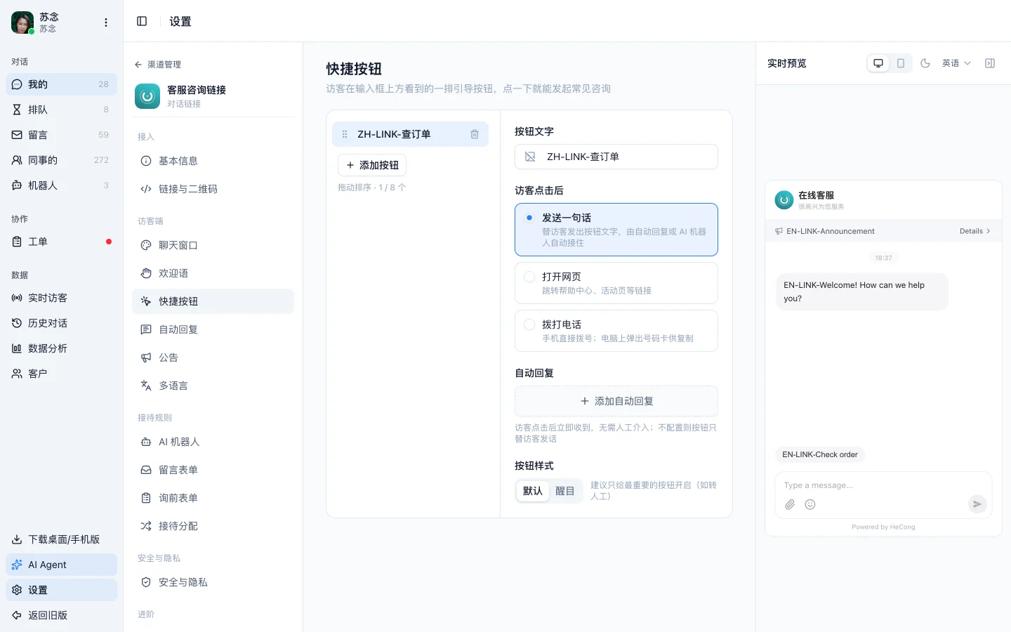Click the 按钮文字 input field
The image size is (1011, 632).
[616, 157]
